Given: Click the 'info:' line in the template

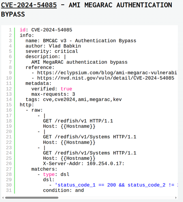Looking at the screenshot, I should tap(27, 35).
